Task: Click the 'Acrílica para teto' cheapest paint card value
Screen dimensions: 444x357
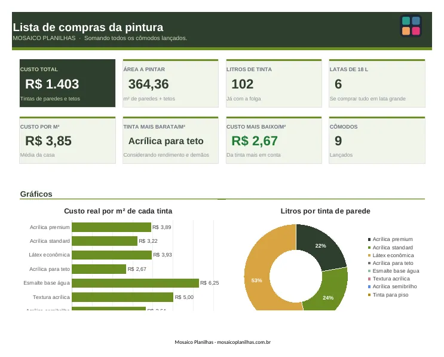Action: pos(166,141)
